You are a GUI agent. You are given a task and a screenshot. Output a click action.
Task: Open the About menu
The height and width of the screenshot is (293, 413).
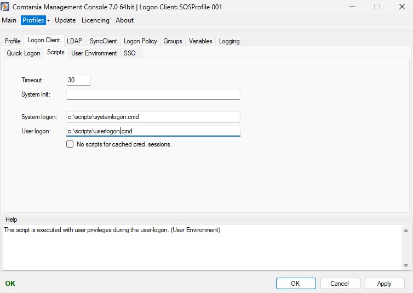(124, 20)
